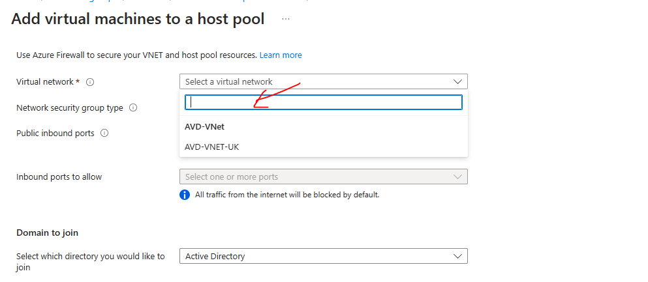The image size is (648, 282).
Task: Click the chevron on the Virtual network dropdown
Action: tap(457, 82)
